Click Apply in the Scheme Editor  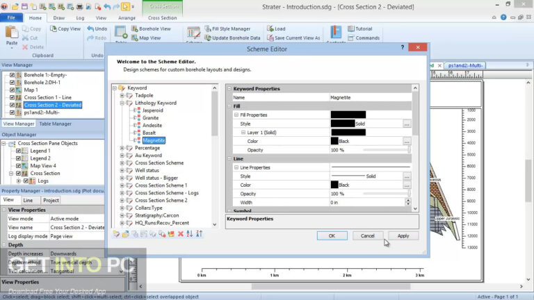(403, 235)
